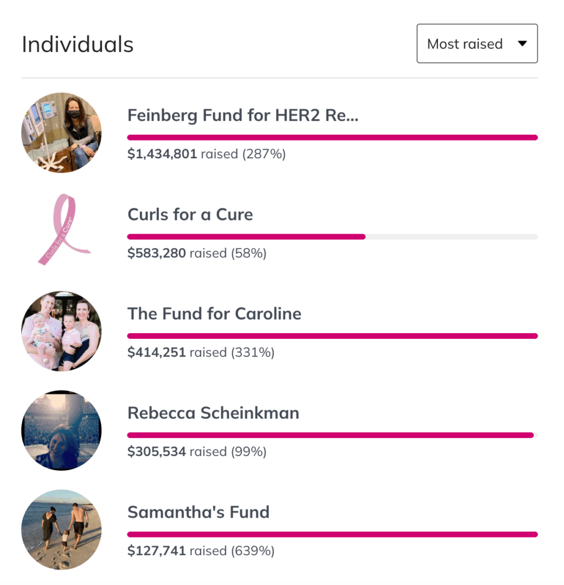Image resolution: width=564 pixels, height=585 pixels.
Task: Click The Fund for Caroline family photo
Action: tap(62, 331)
